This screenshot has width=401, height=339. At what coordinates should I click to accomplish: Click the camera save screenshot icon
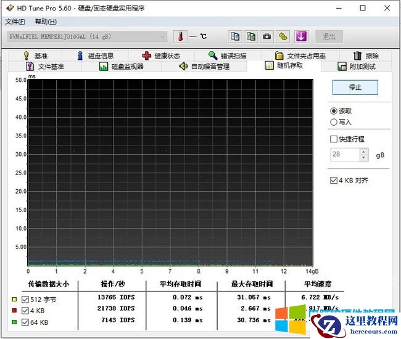coord(267,36)
